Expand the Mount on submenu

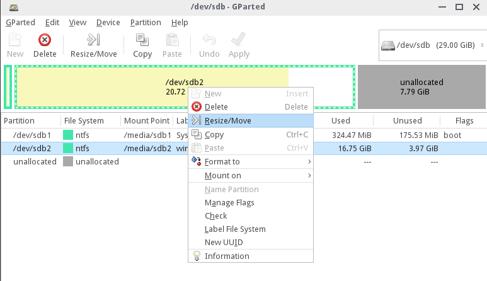tap(252, 176)
